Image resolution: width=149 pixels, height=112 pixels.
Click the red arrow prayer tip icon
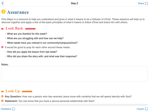click(x=2, y=47)
